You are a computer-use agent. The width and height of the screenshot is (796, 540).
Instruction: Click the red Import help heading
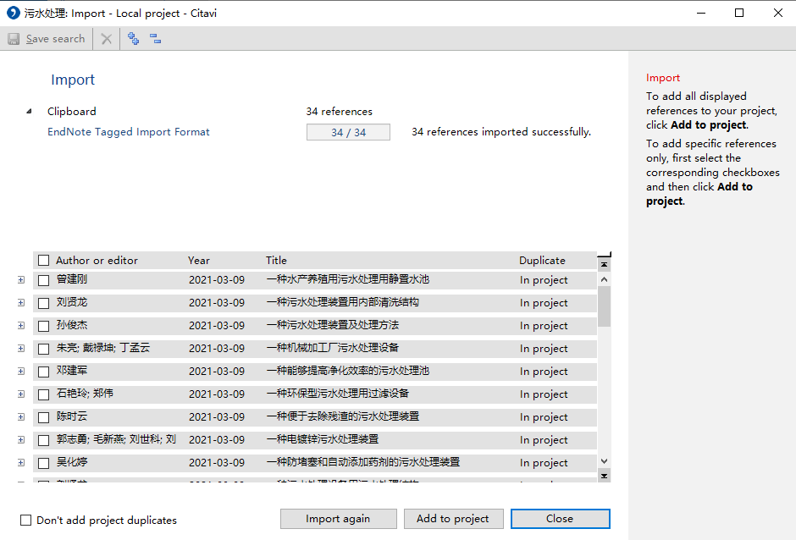coord(662,78)
